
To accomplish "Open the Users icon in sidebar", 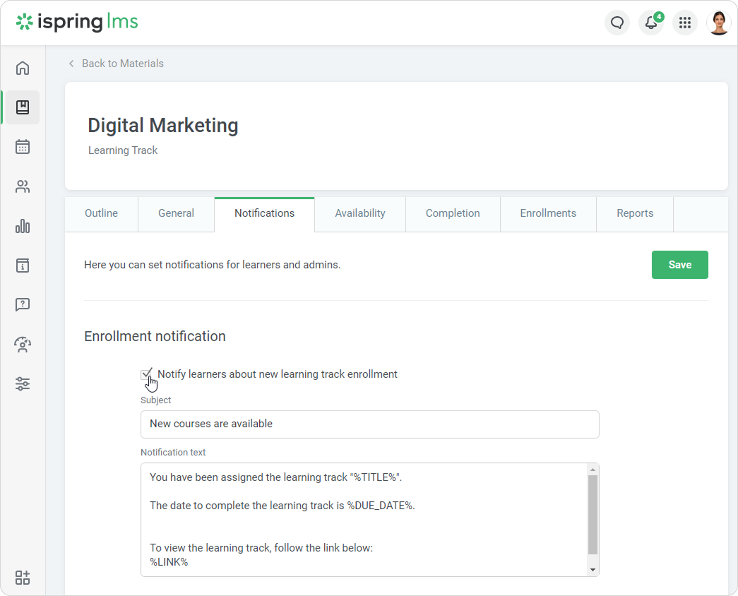I will 23,186.
